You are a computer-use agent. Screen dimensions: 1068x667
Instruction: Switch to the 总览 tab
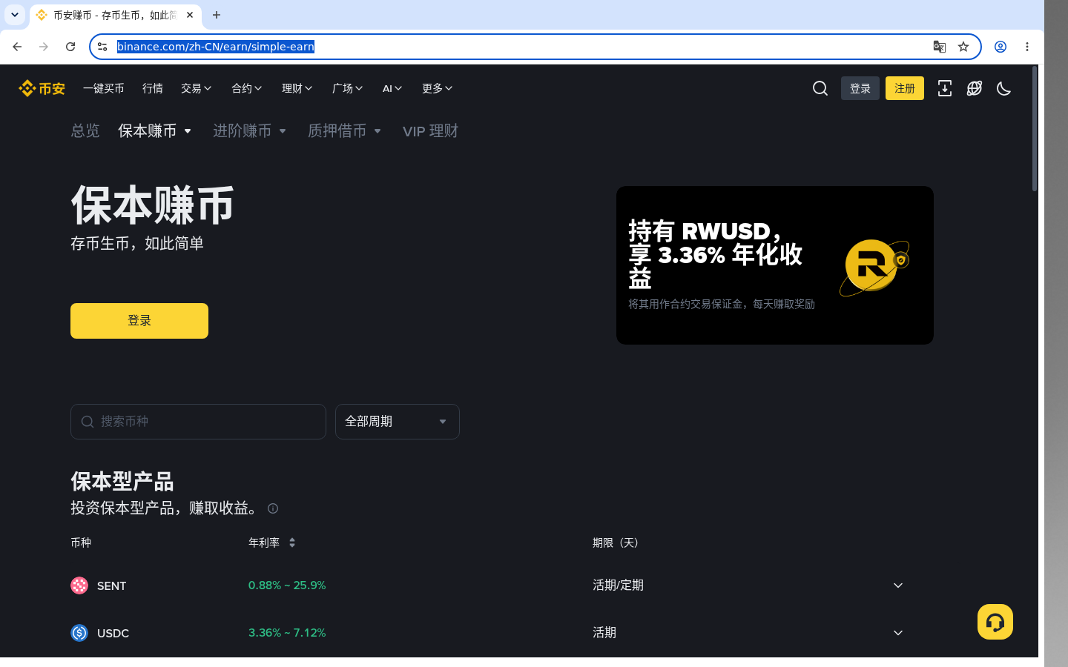[x=85, y=131]
